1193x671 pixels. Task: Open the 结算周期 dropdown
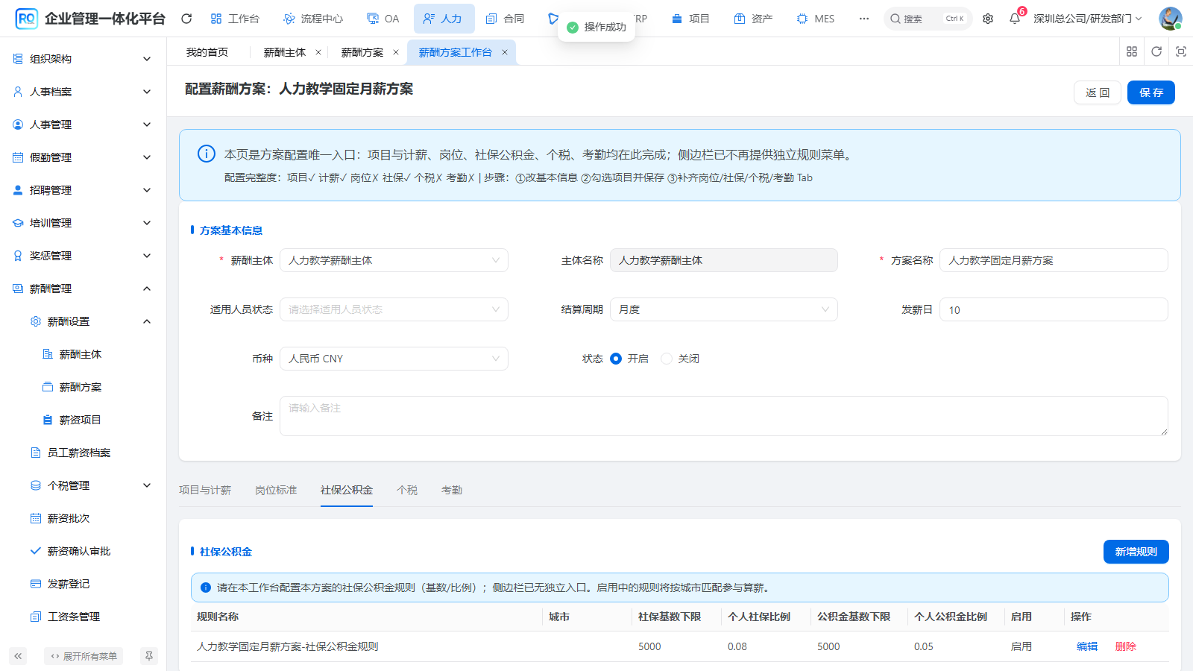(723, 309)
